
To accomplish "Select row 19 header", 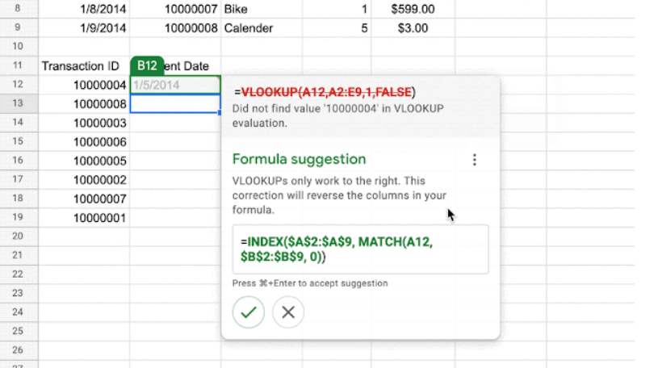I will point(19,218).
